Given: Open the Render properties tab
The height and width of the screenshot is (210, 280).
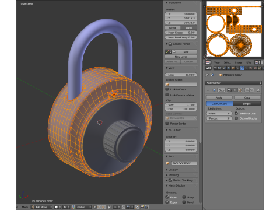Looking at the screenshot, I should [x=215, y=68].
